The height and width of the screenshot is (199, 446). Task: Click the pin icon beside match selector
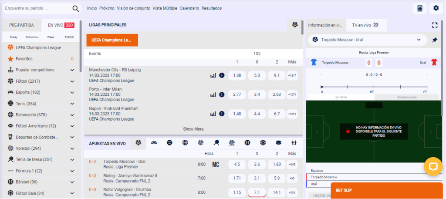pos(434,40)
